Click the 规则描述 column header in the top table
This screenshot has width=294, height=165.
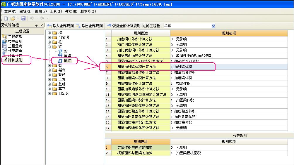pos(141,33)
